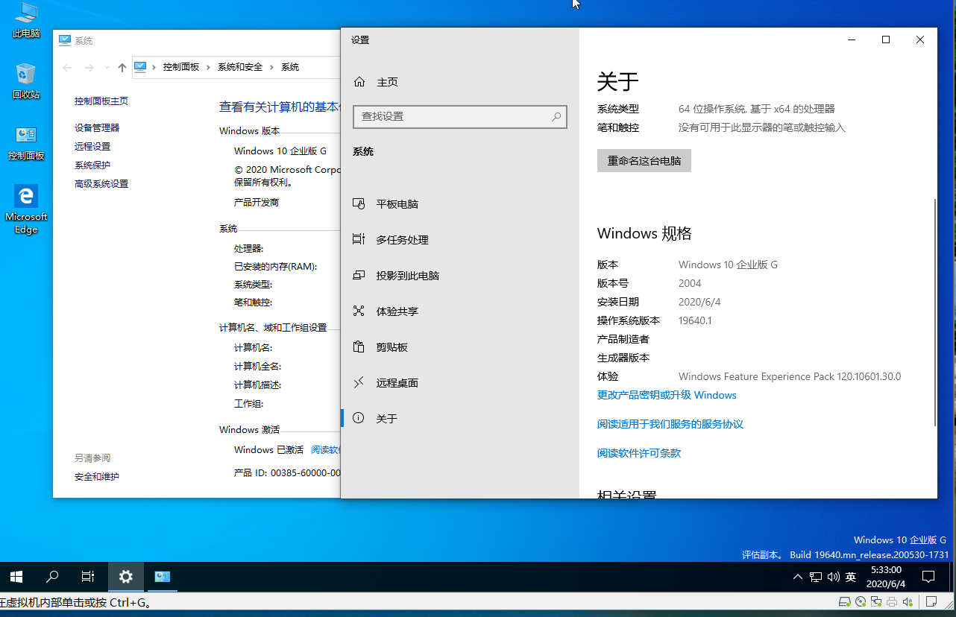Click the 英 input method indicator
This screenshot has width=956, height=617.
pos(851,577)
